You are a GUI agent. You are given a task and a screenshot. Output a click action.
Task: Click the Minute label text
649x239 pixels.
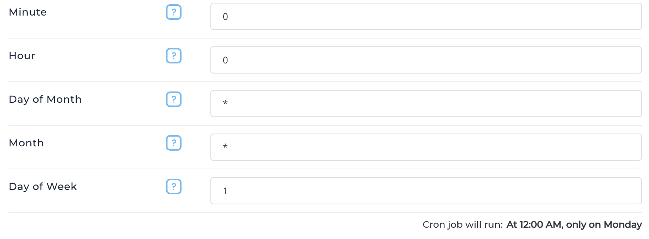pyautogui.click(x=27, y=12)
